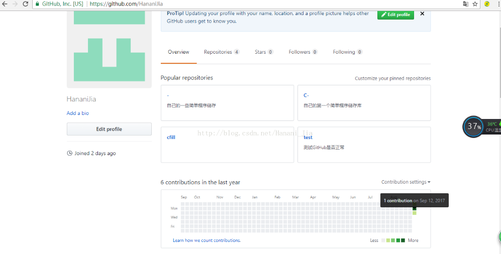
Task: Click the dark green Sep 12 contribution square
Action: point(415,208)
